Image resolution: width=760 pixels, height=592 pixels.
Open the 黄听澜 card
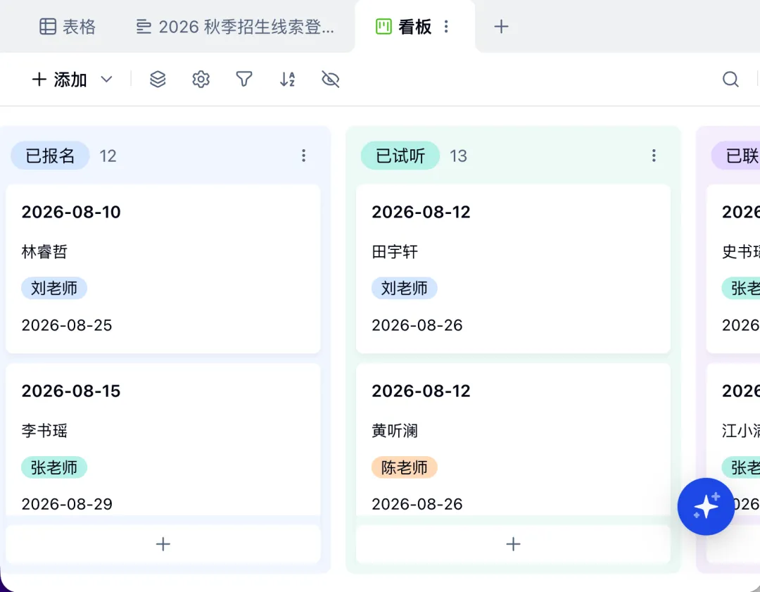point(513,439)
